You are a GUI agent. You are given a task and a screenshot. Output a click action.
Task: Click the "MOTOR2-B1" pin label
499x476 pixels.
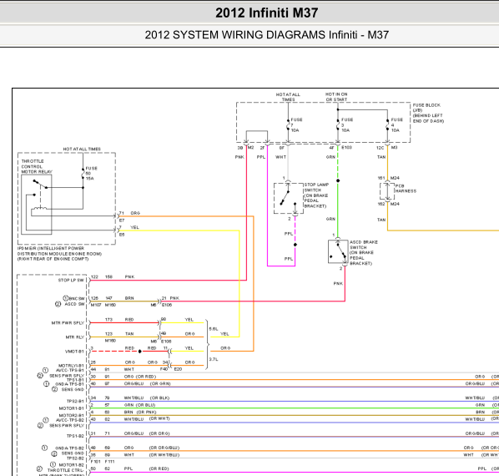click(71, 416)
